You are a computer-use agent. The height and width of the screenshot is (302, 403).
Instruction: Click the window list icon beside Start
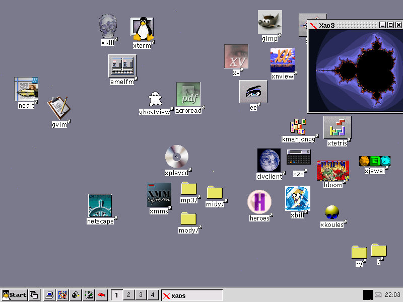point(34,295)
